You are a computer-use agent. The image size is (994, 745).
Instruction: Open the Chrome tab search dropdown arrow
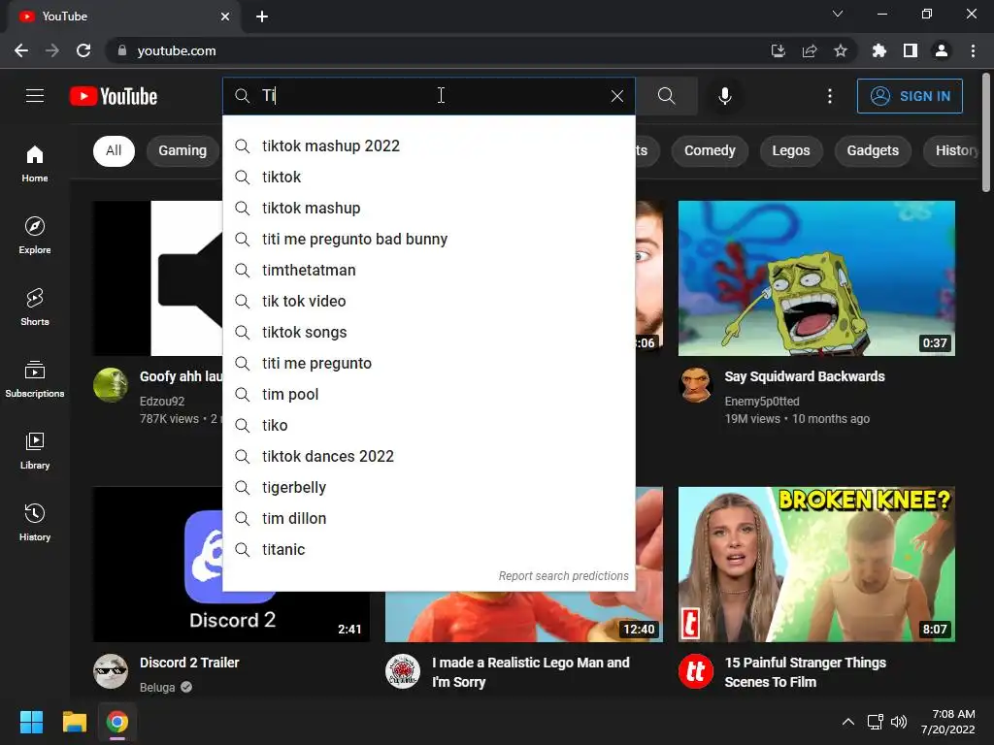coord(838,14)
